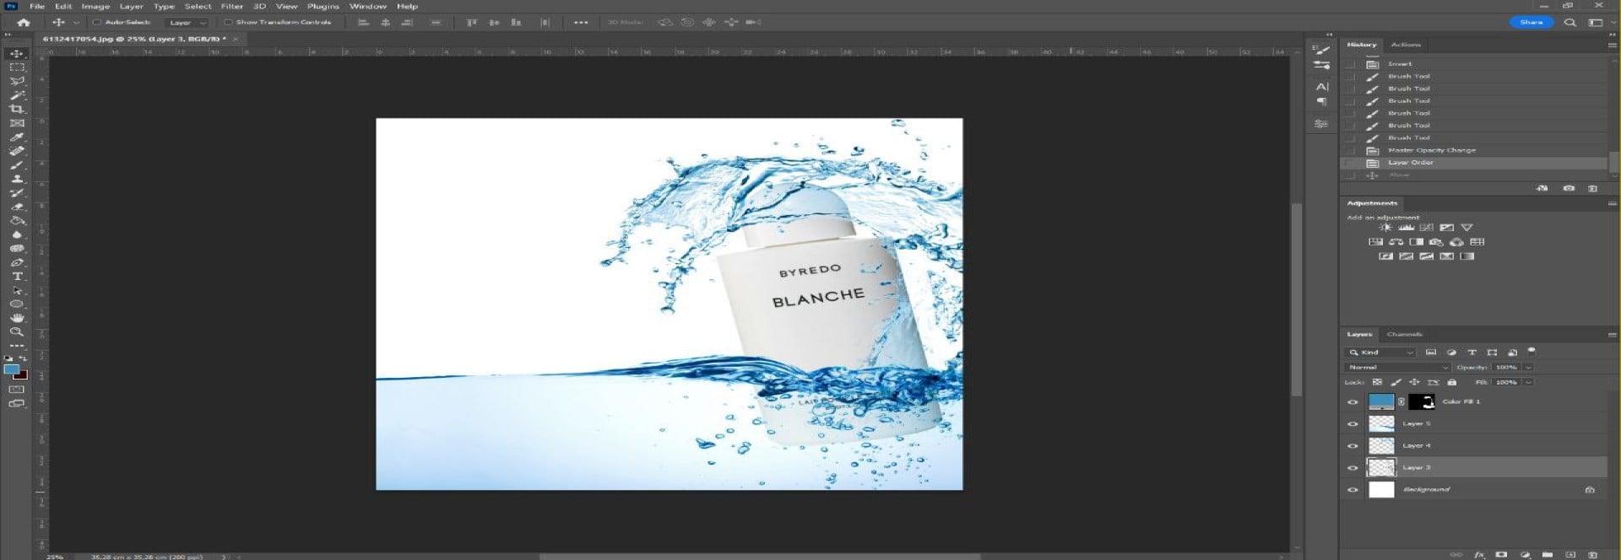Click the more options ellipsis in options bar
1621x560 pixels.
(x=581, y=23)
